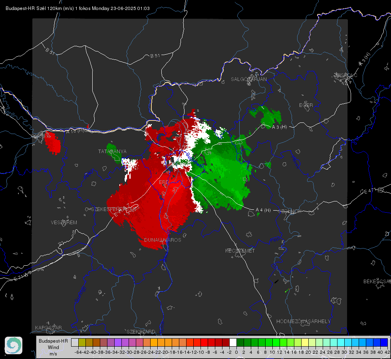Click the white swatch between -2 and 0
Viewport: 391px width, 359px height.
[233, 342]
